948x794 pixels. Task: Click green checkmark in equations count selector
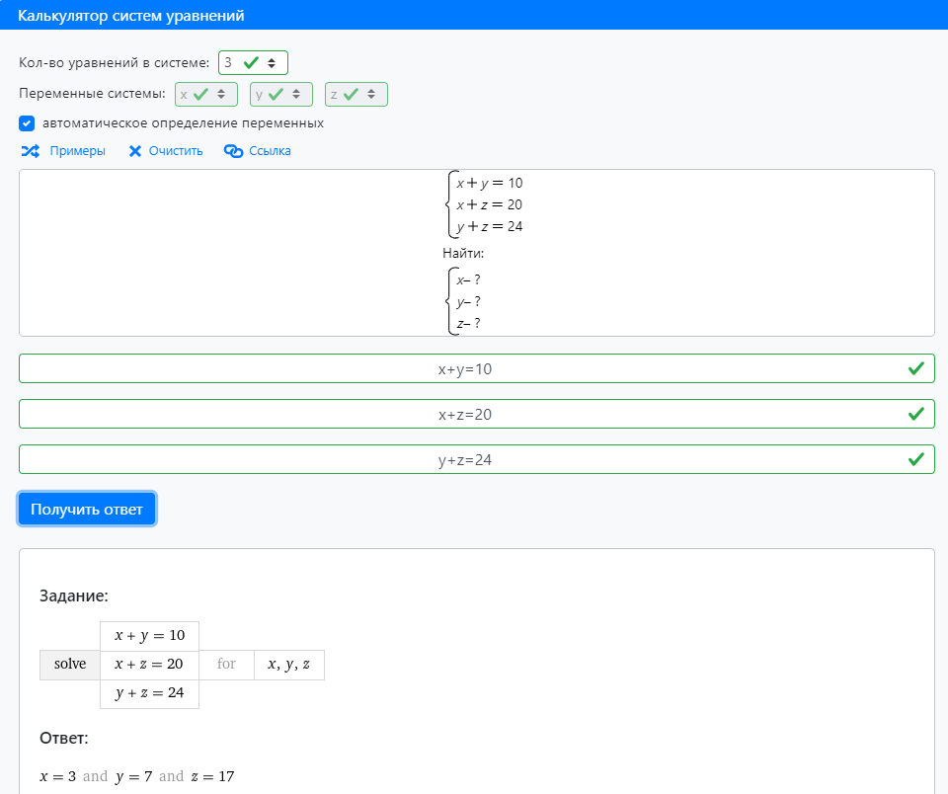pyautogui.click(x=251, y=63)
